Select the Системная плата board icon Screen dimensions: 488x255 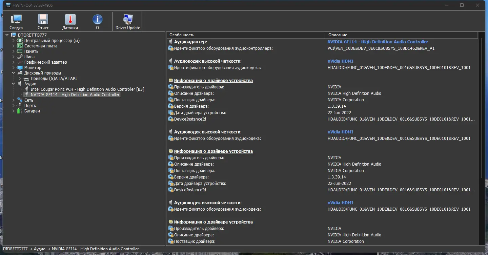point(20,46)
